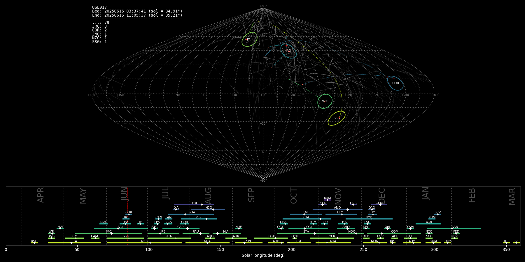Image resolution: width=525 pixels, height=262 pixels.
Task: Click the 'End: 20250616 11:05:37' line
Action: [137, 15]
